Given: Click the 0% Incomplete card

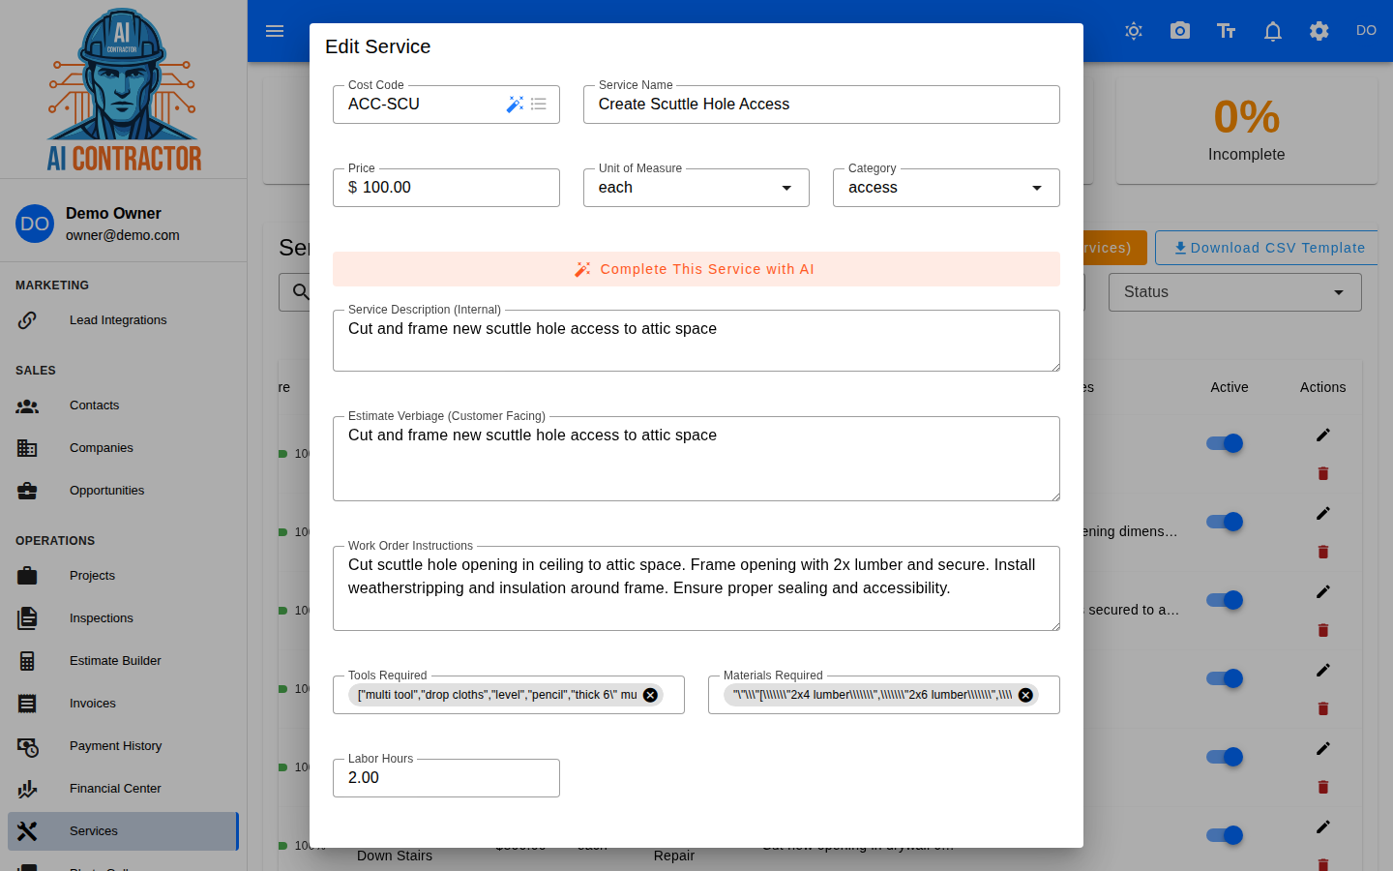Looking at the screenshot, I should tap(1247, 131).
